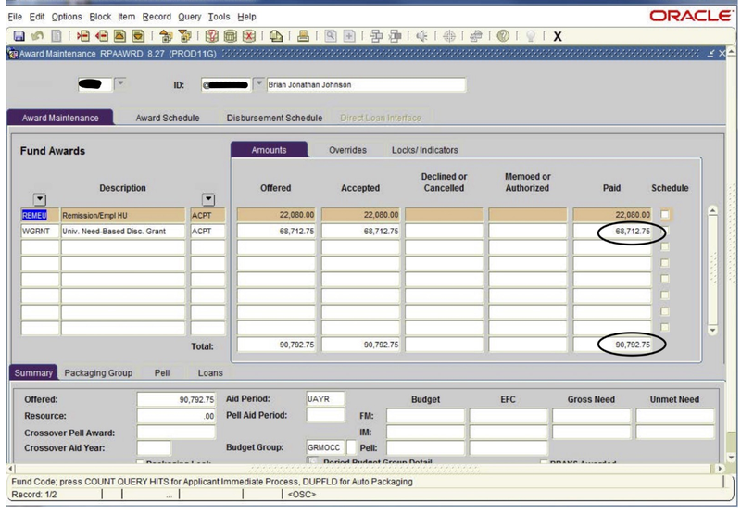The width and height of the screenshot is (741, 515).
Task: Open the Pell tab
Action: pos(162,372)
